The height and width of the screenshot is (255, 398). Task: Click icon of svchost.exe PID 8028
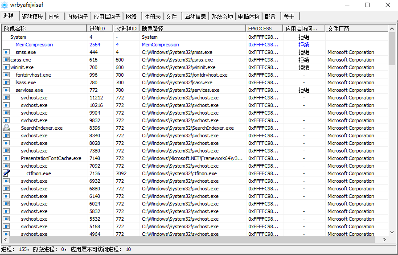(x=6, y=143)
